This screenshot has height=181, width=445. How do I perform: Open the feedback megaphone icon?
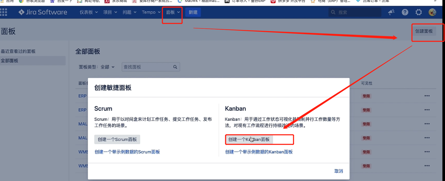coord(391,12)
